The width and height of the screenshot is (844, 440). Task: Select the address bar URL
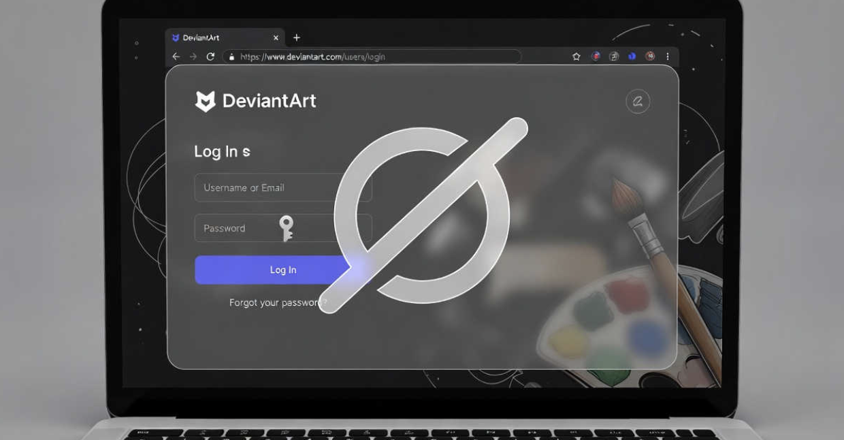click(x=320, y=57)
